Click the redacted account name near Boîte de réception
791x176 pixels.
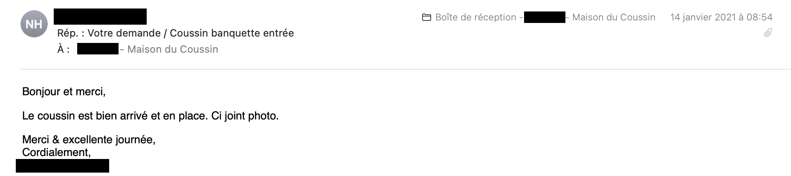[x=545, y=17]
